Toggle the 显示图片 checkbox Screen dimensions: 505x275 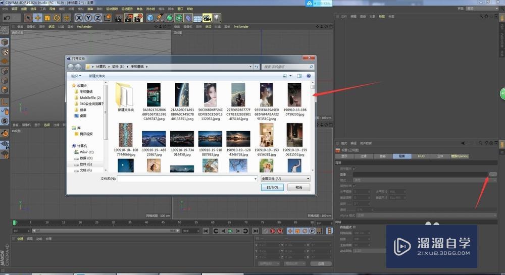point(355,168)
